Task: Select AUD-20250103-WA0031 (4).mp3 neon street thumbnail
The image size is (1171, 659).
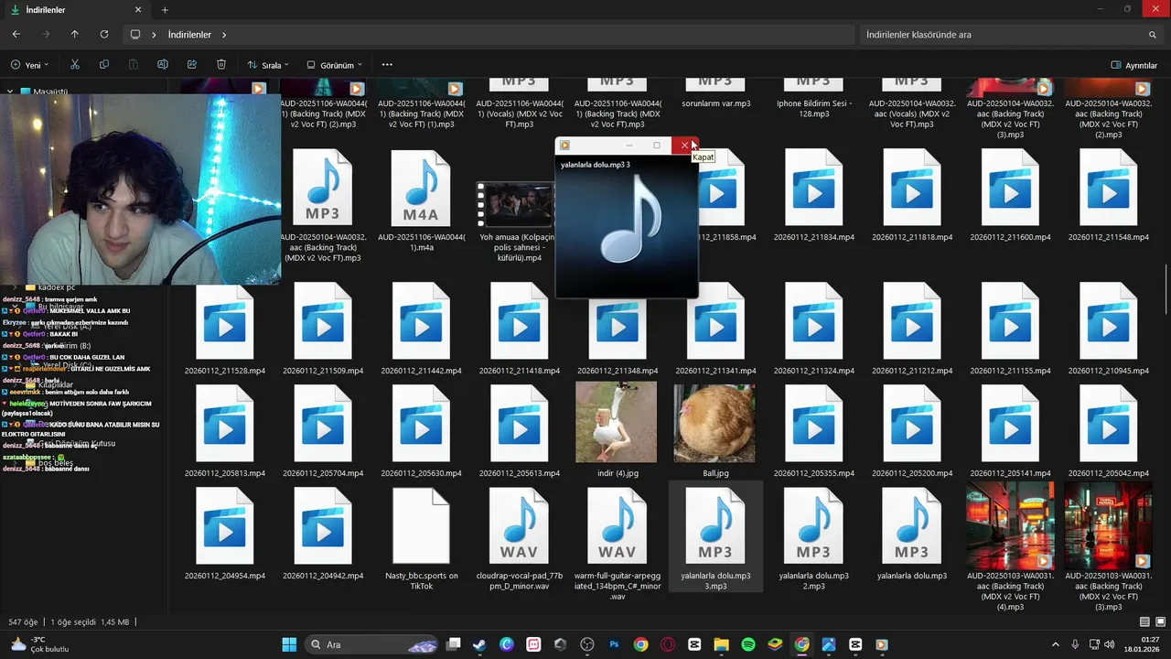Action: 1010,525
